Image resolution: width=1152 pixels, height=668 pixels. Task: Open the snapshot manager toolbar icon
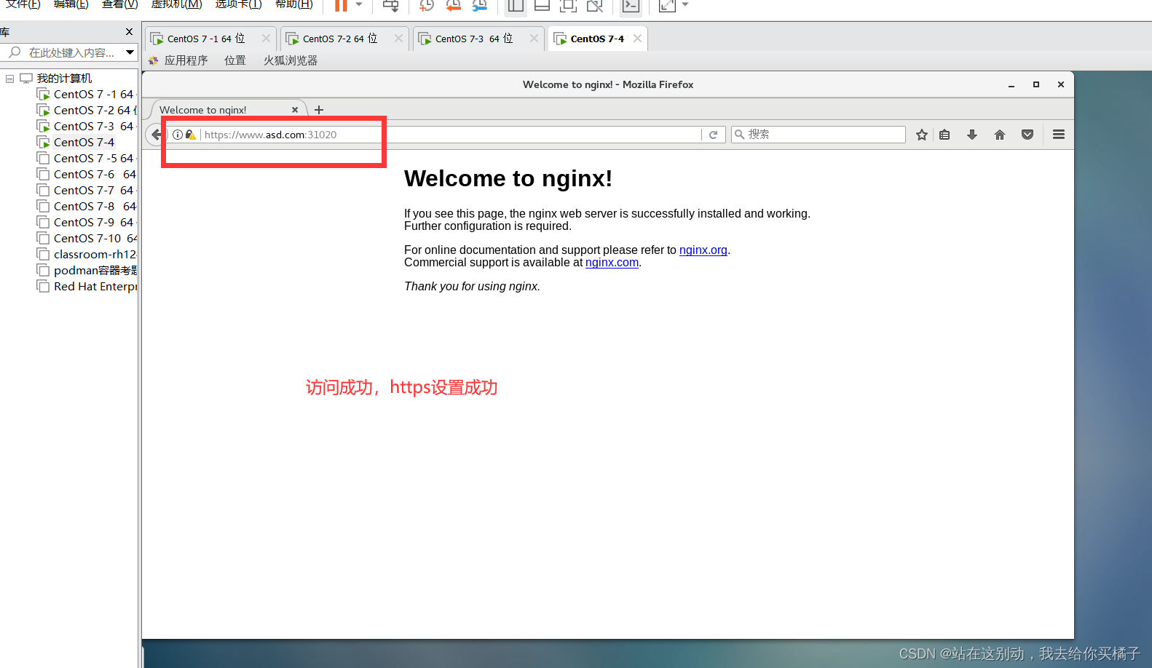pyautogui.click(x=480, y=5)
